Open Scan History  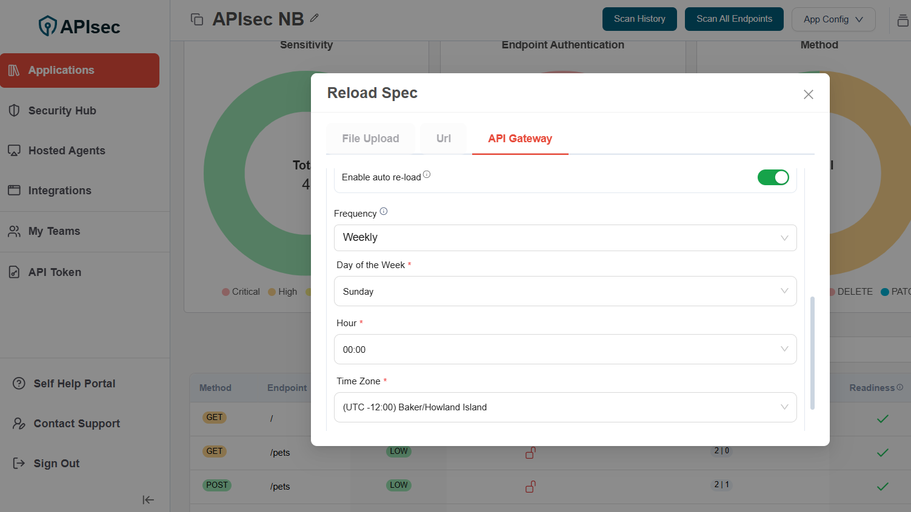(639, 19)
